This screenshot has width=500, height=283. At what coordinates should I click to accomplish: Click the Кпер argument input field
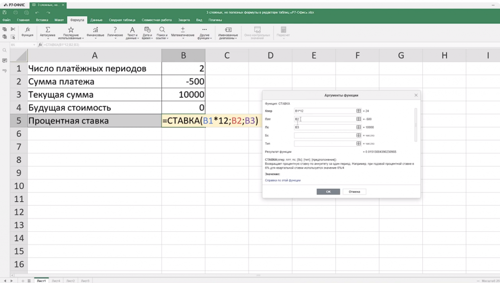coord(325,111)
